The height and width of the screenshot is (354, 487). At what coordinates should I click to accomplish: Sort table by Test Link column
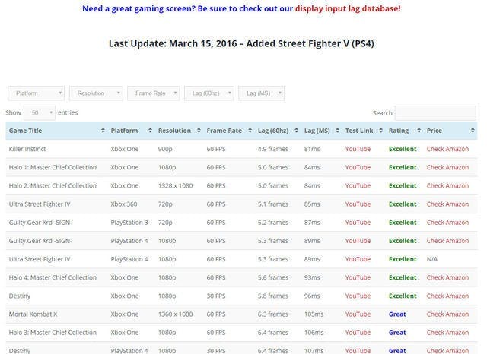[x=364, y=131]
